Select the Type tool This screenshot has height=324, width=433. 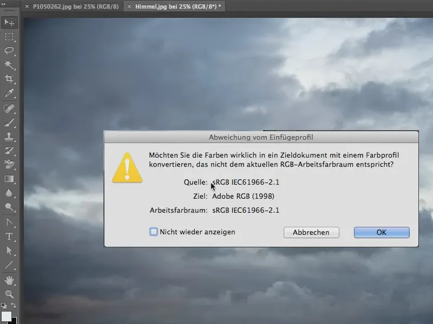(x=9, y=237)
